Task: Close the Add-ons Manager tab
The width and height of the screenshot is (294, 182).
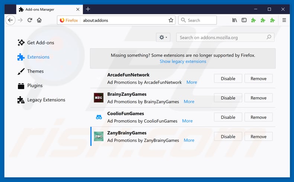Action: [78, 9]
